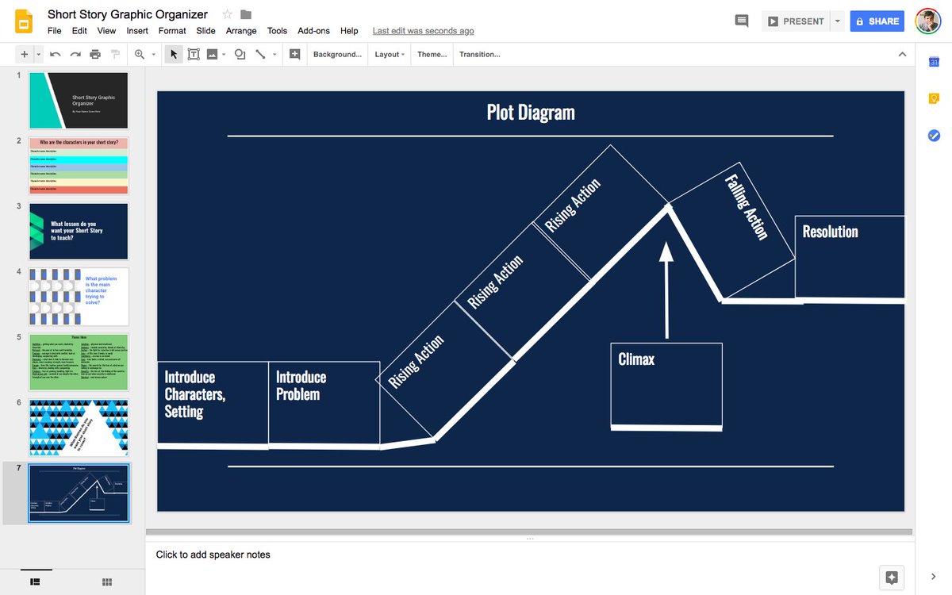
Task: Open the zoom level dropdown arrow
Action: point(153,55)
